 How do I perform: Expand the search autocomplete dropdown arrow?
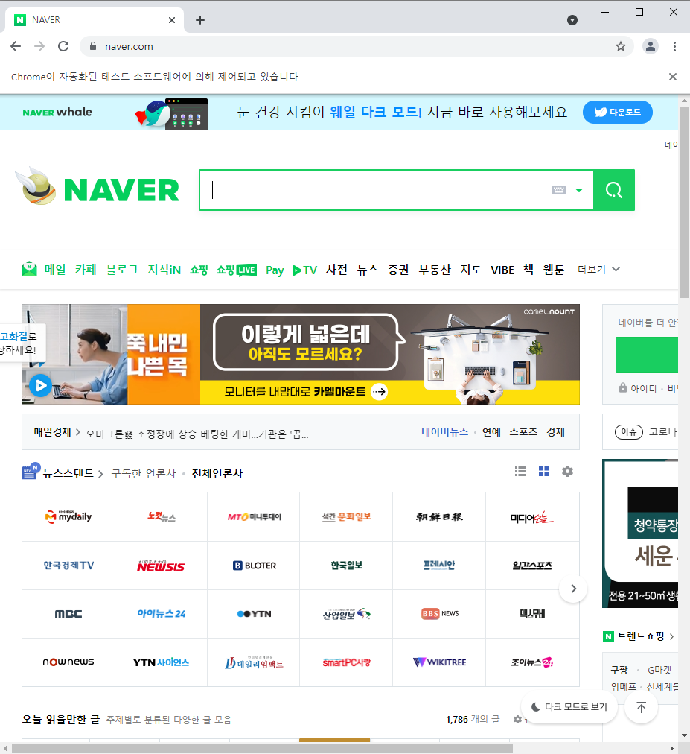[579, 190]
